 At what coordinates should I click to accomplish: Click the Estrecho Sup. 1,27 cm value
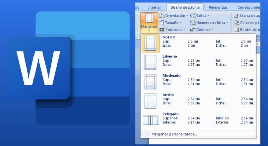click(x=194, y=61)
